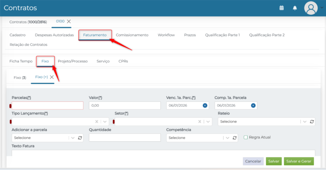The image size is (326, 170).
Task: Open the Fixo (3) list tab
Action: coord(20,78)
